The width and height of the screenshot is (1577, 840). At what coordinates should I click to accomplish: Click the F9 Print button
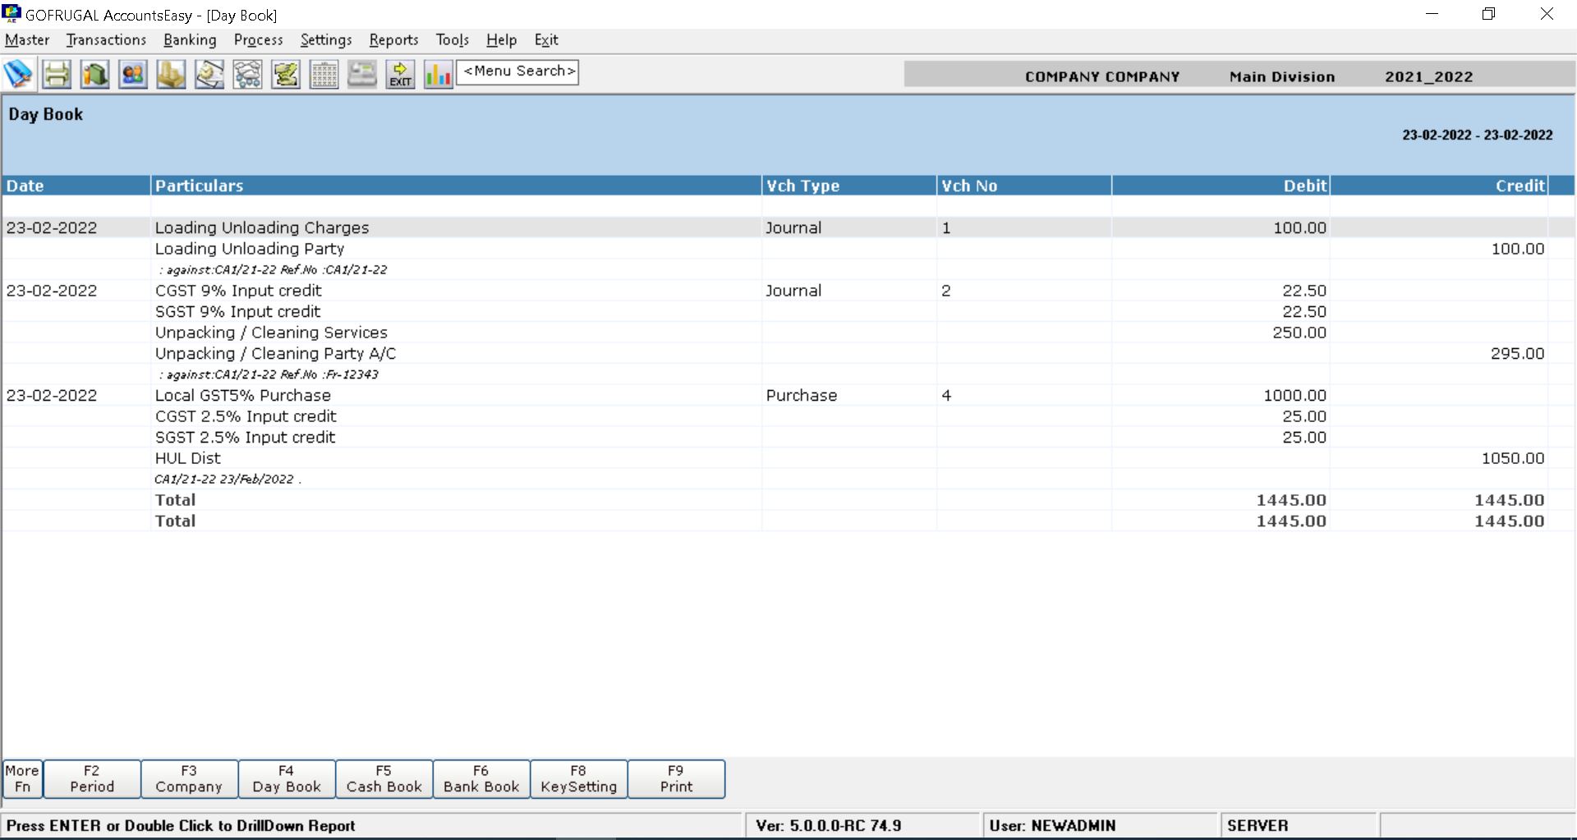[x=676, y=778]
